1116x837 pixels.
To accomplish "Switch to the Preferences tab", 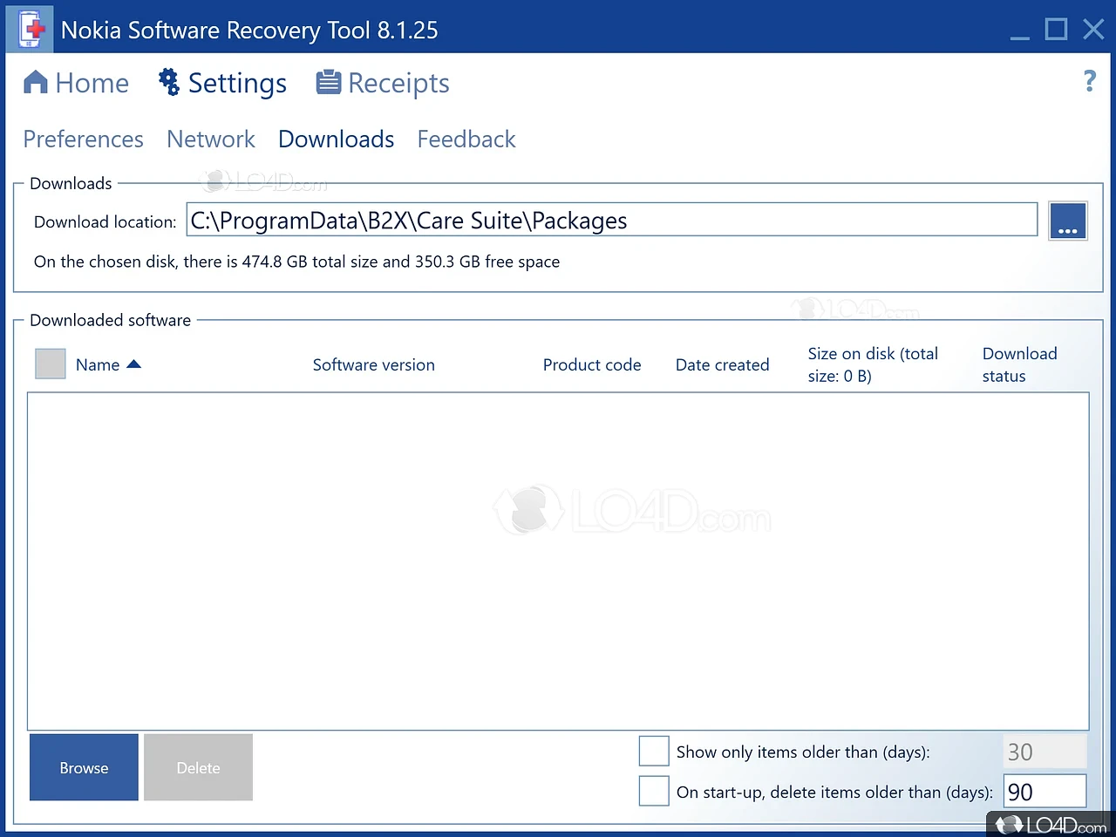I will click(x=84, y=139).
